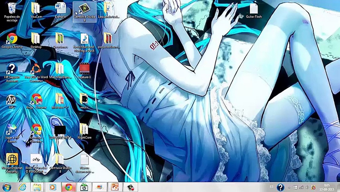
Task: Click the ES language indicator
Action: [x=272, y=187]
